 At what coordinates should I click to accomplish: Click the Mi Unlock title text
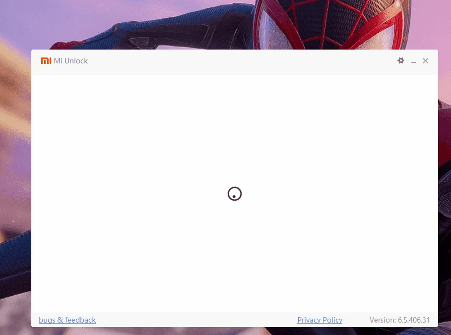tap(71, 61)
